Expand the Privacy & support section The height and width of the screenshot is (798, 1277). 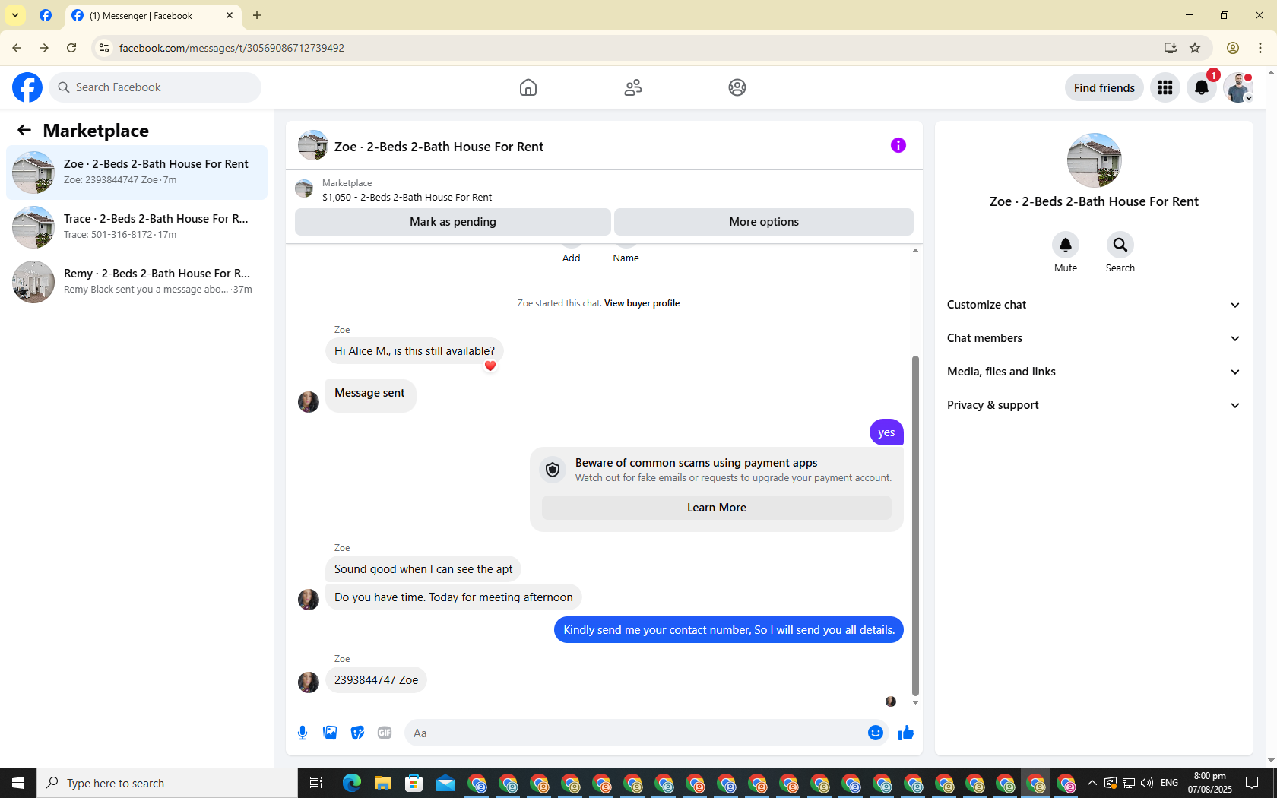(x=1094, y=405)
